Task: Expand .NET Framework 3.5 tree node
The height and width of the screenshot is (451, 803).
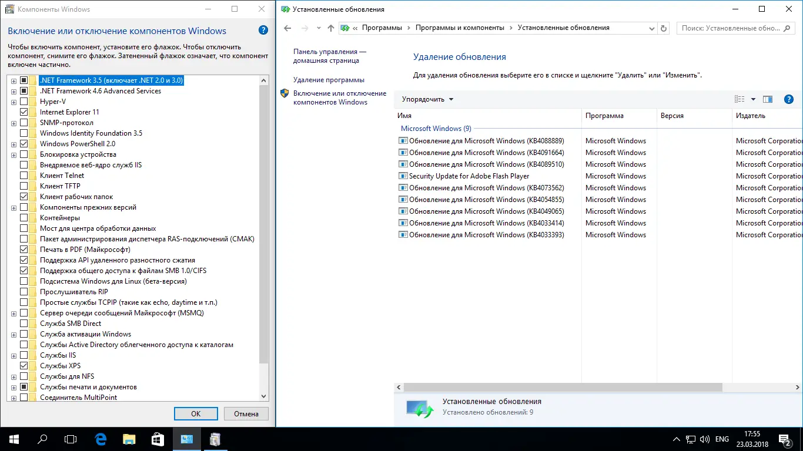Action: (x=14, y=80)
